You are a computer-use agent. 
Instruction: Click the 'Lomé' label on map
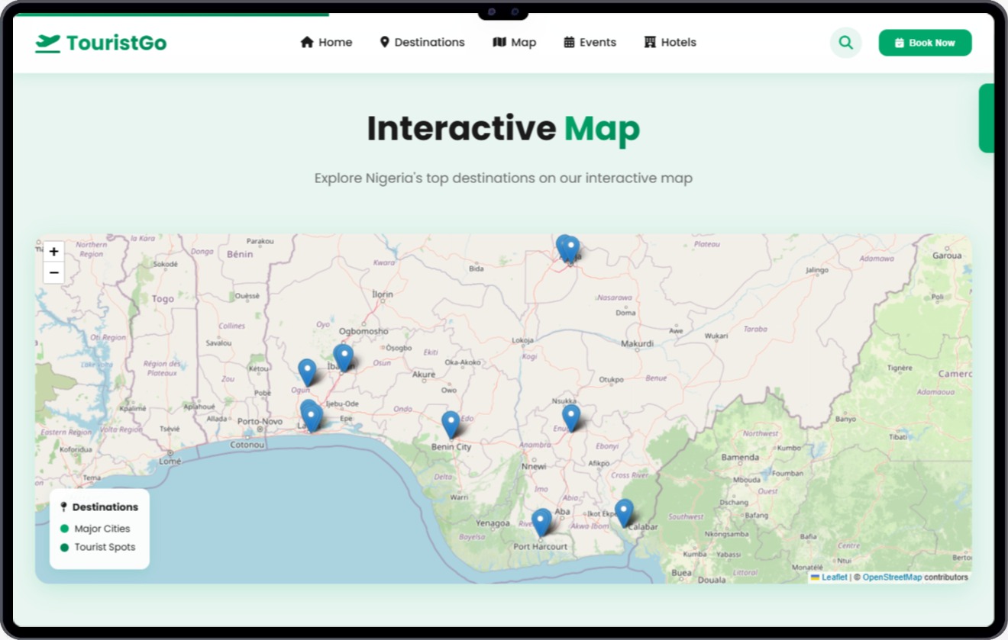(170, 461)
